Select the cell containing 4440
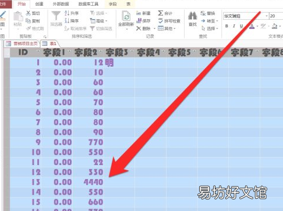The width and height of the screenshot is (283, 211). click(x=89, y=182)
